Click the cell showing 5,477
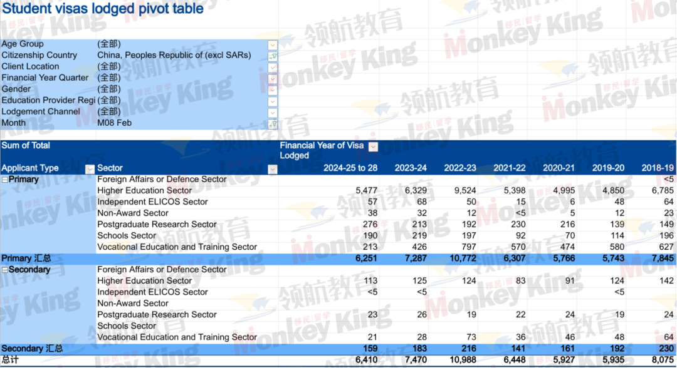 tap(367, 190)
